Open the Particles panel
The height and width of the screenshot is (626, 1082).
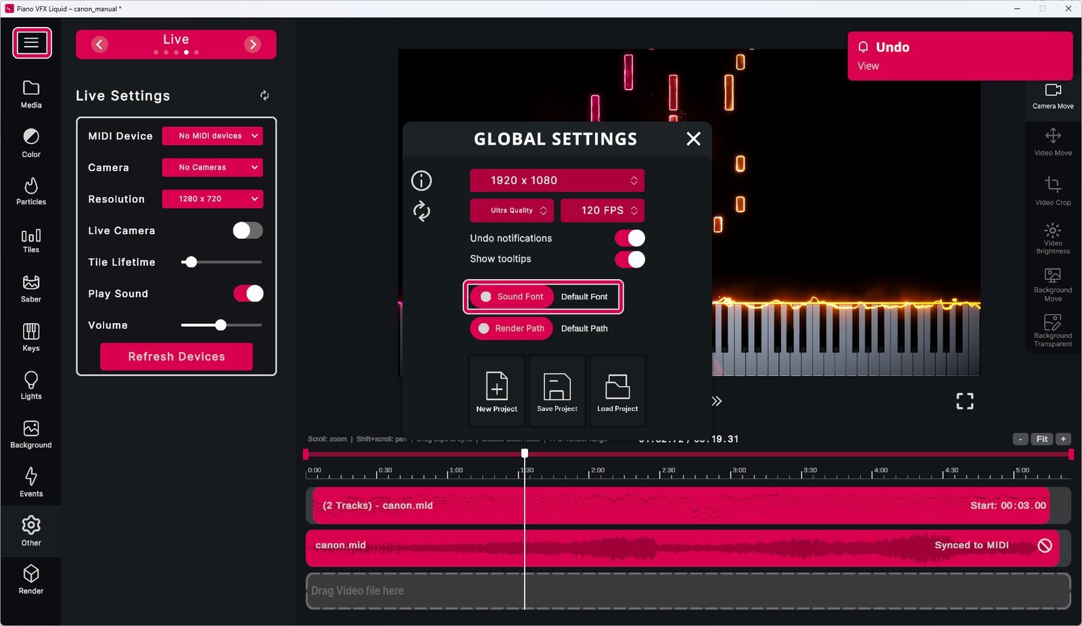(x=31, y=191)
